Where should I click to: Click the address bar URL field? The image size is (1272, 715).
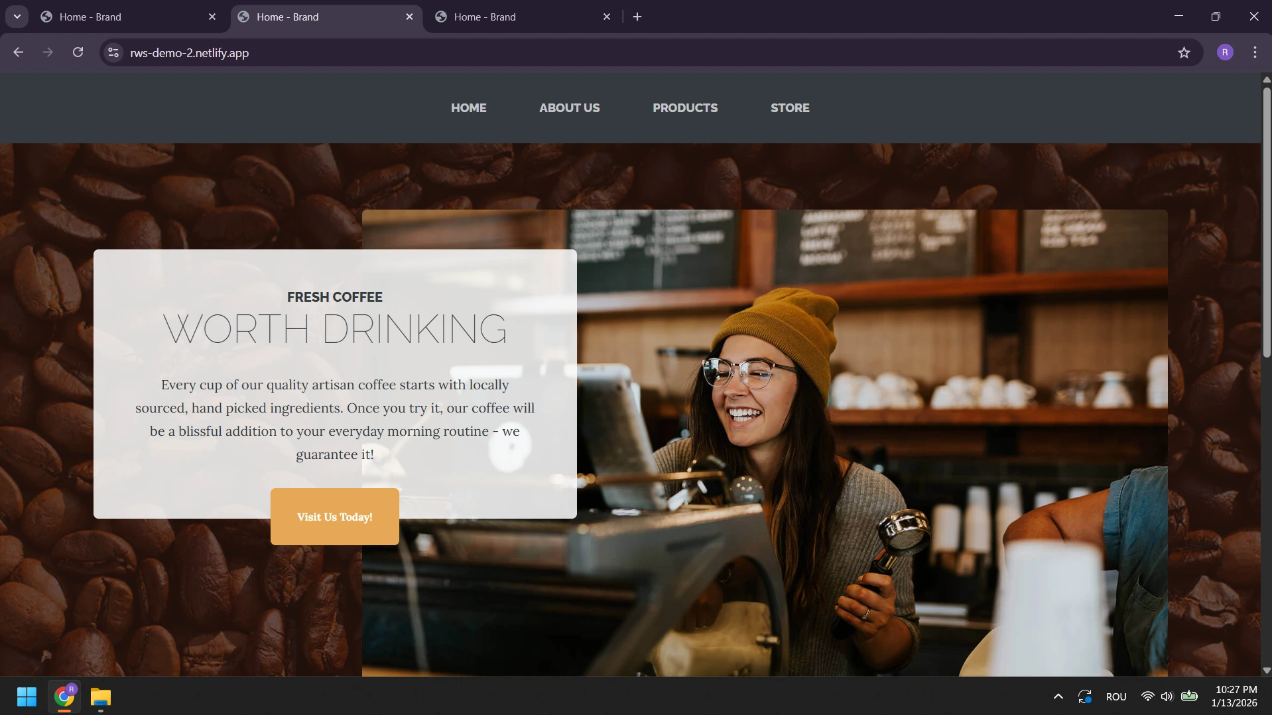click(x=597, y=52)
